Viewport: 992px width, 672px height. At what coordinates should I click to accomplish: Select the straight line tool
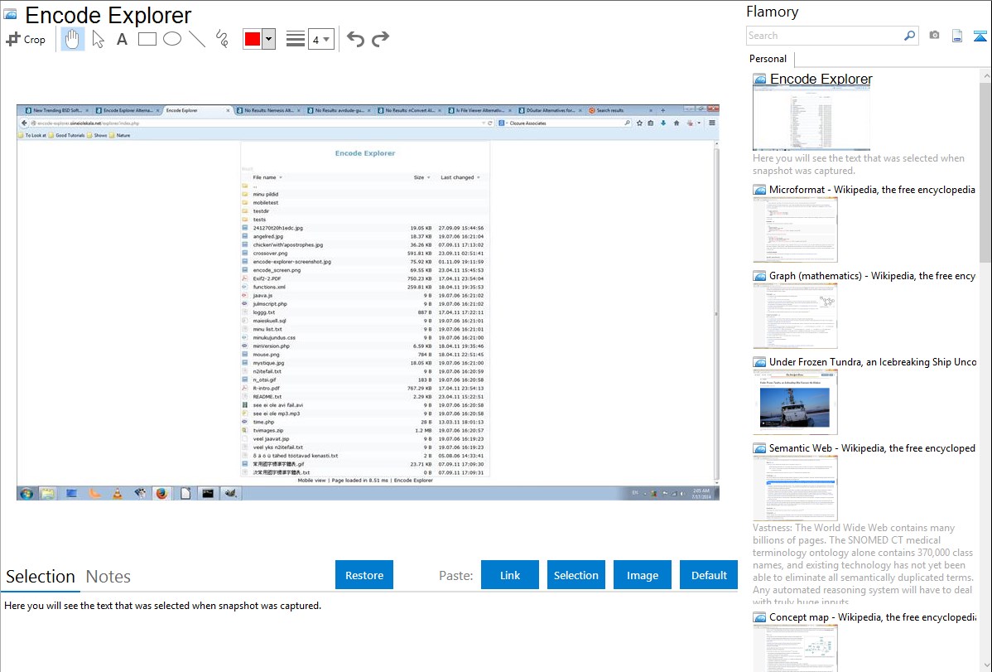[197, 39]
